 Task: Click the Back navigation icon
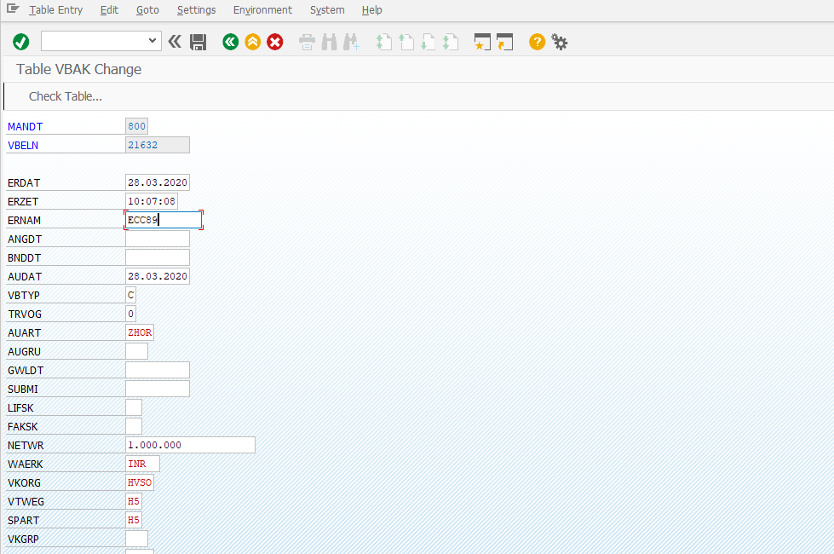click(x=230, y=41)
